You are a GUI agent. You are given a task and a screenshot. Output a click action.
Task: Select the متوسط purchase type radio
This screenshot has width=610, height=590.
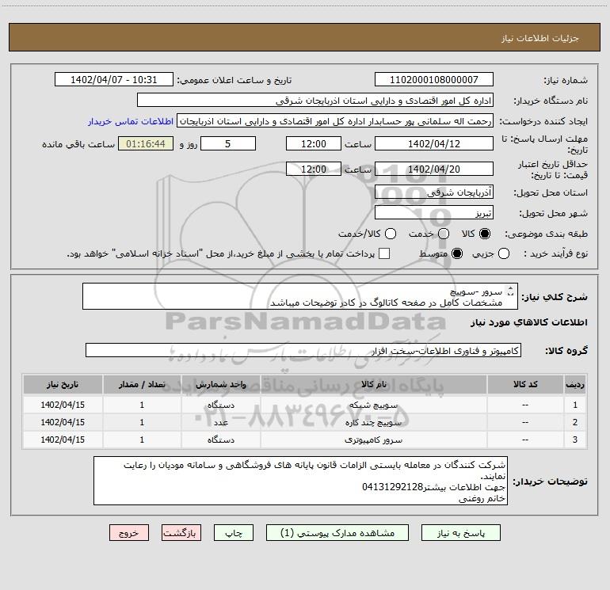pyautogui.click(x=457, y=253)
